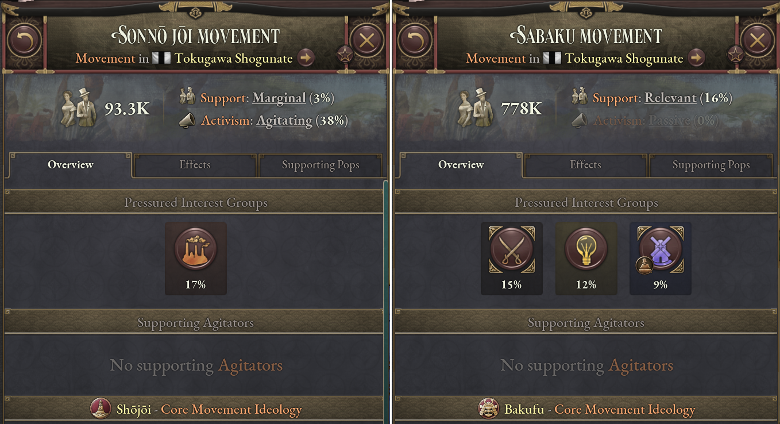The image size is (780, 424).
Task: Open Supporting Pops tab in Sabaku panel
Action: [711, 165]
